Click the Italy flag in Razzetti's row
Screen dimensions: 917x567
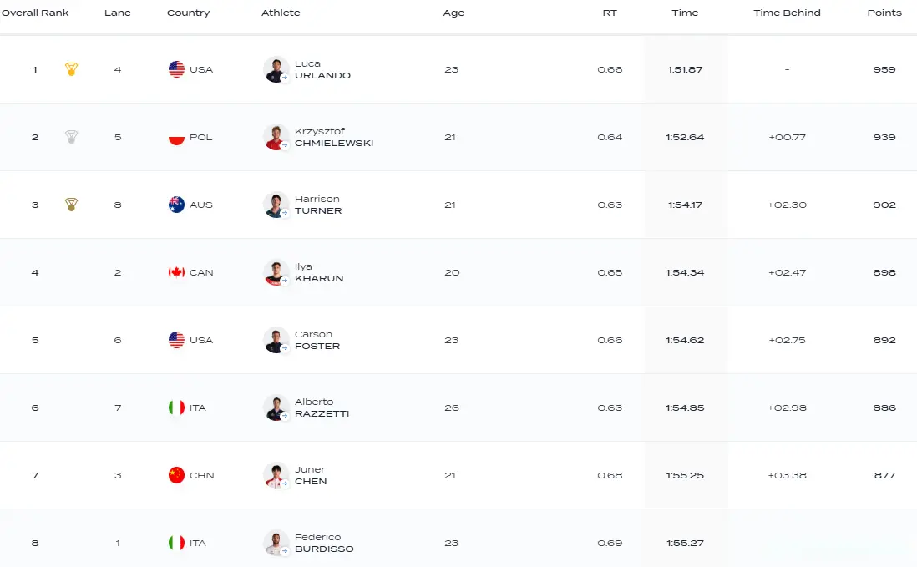[x=176, y=408]
